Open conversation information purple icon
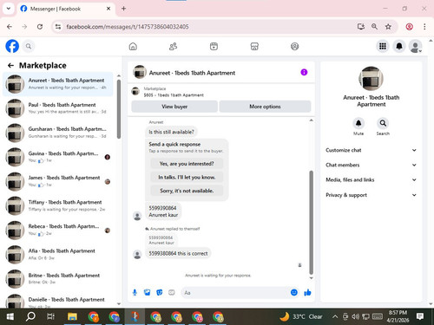The image size is (434, 325). tap(304, 72)
